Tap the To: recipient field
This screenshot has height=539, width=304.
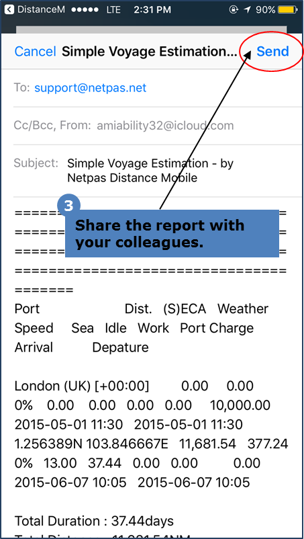pos(151,88)
